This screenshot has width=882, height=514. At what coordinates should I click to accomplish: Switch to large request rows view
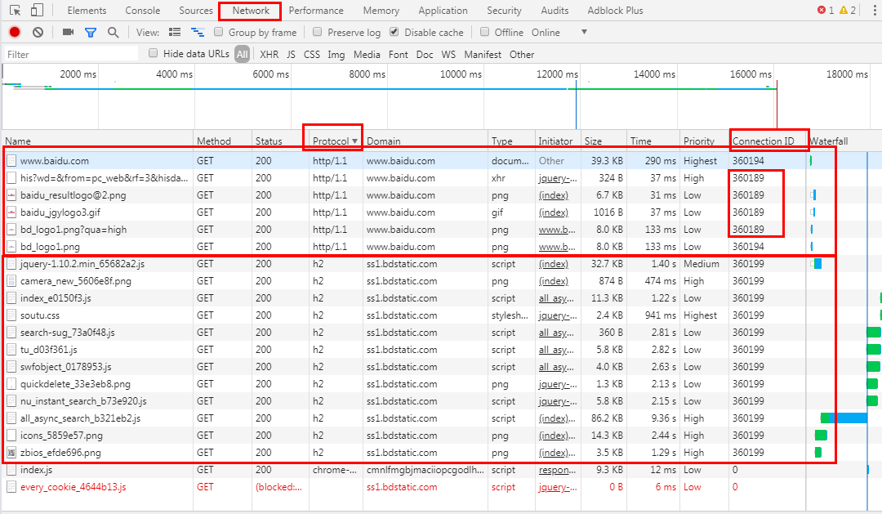point(174,31)
